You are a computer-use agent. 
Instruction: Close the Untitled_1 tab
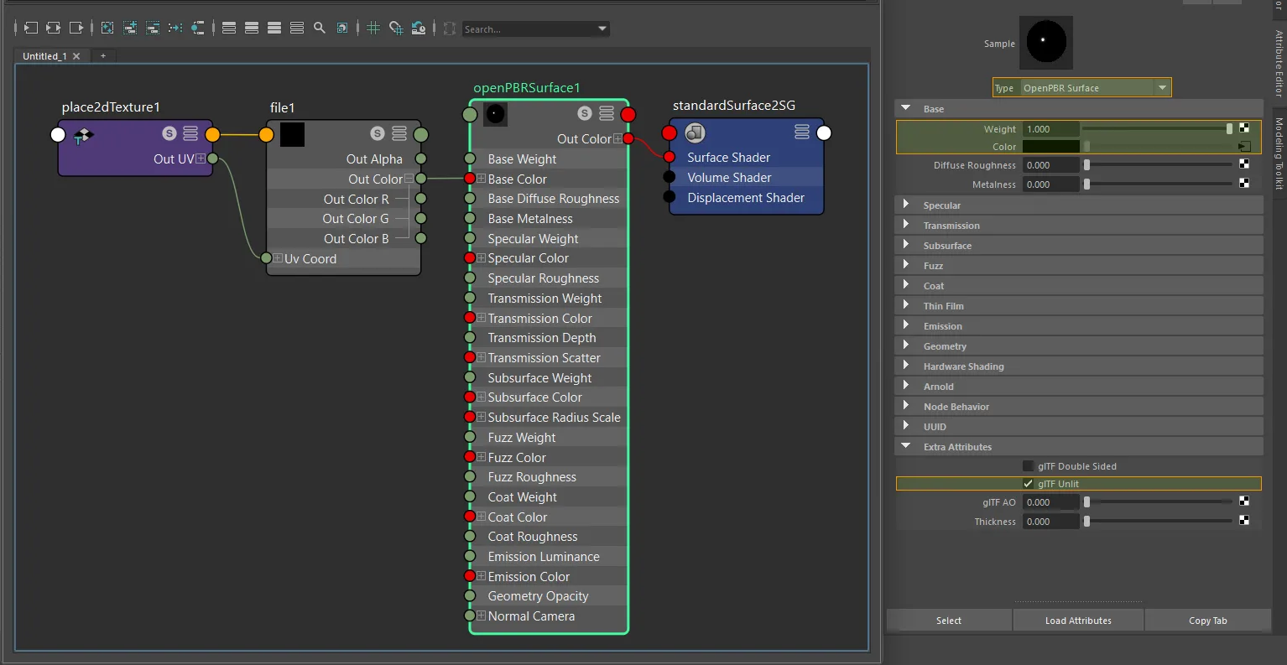76,56
